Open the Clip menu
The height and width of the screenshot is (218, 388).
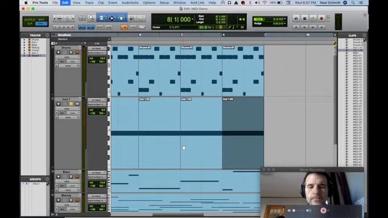[101, 2]
